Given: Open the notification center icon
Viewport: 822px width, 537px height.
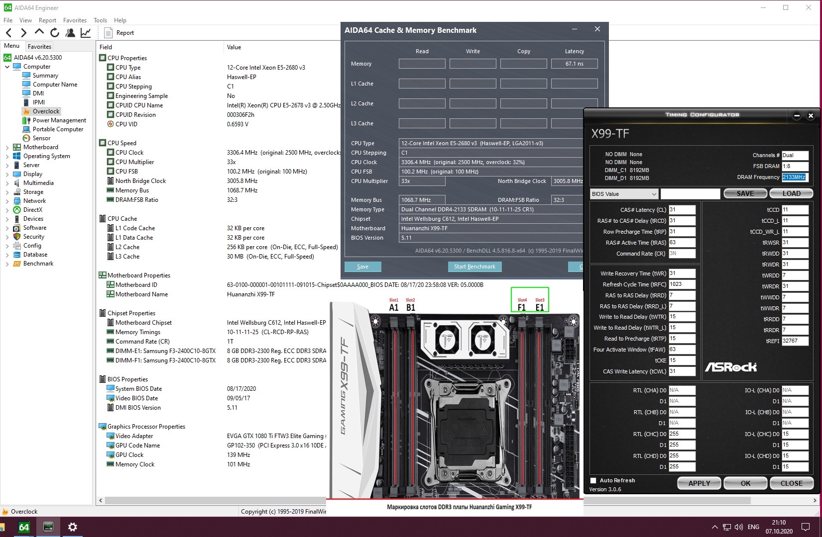Looking at the screenshot, I should coord(806,527).
